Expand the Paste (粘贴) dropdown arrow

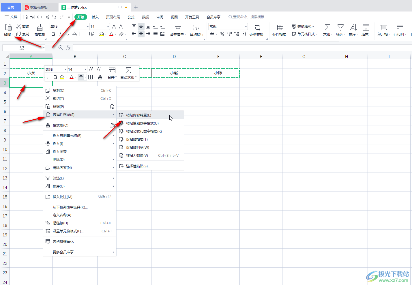pyautogui.click(x=12, y=35)
